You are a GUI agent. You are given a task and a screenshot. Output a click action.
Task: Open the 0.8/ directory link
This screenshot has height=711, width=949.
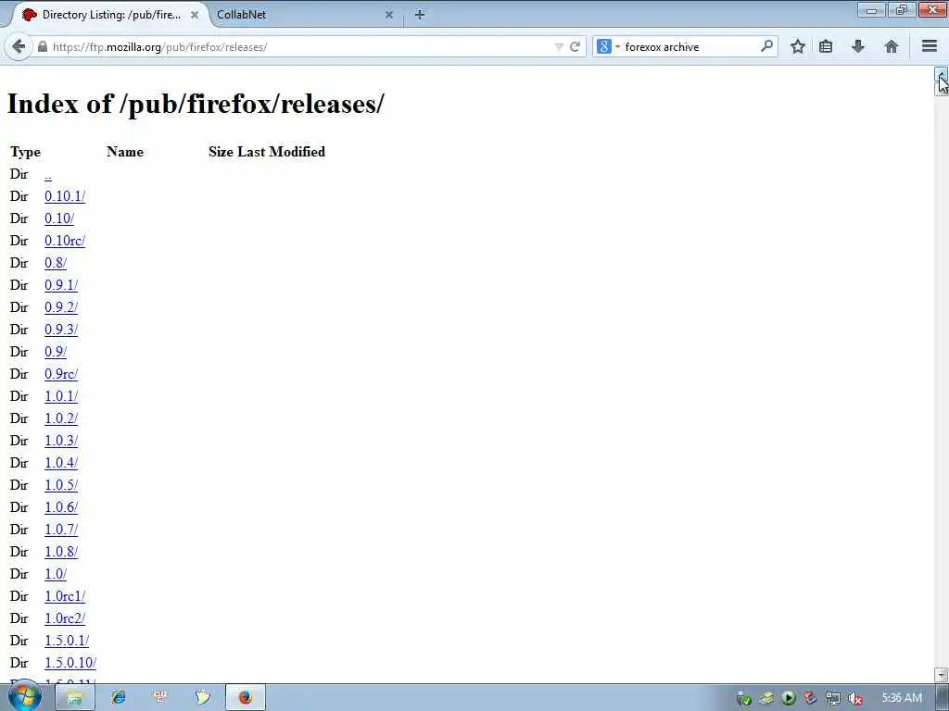click(x=55, y=263)
